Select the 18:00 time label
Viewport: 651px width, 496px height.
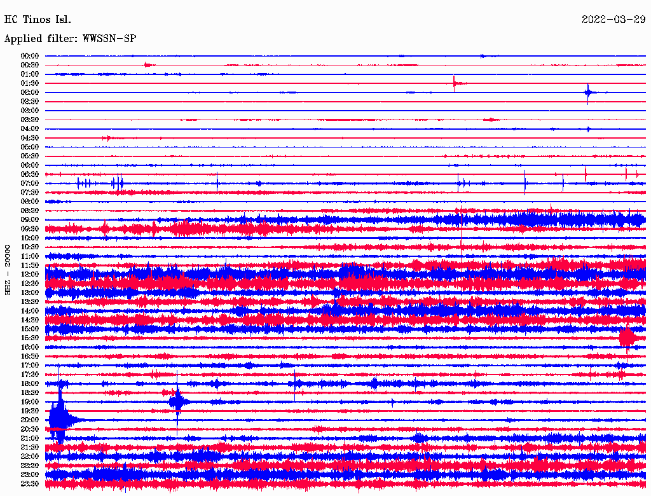pyautogui.click(x=30, y=384)
